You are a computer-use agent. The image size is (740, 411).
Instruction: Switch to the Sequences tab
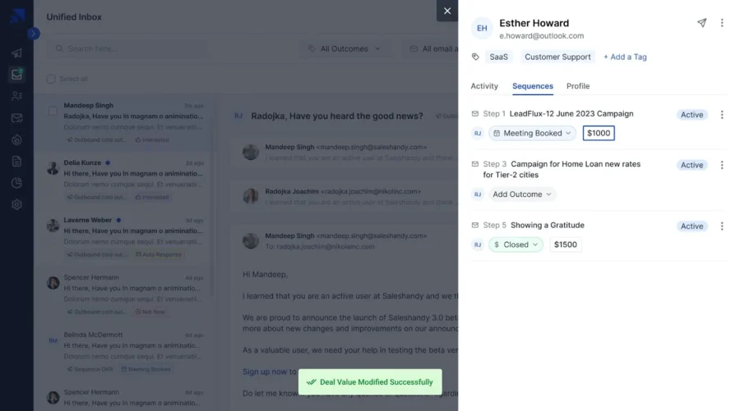[x=532, y=86]
